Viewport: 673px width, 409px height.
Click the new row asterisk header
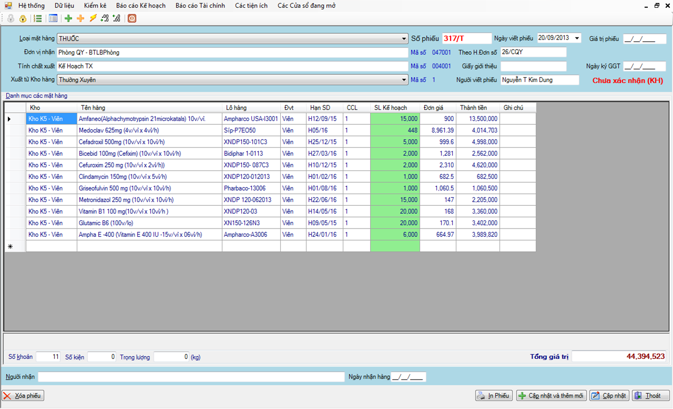coord(15,246)
